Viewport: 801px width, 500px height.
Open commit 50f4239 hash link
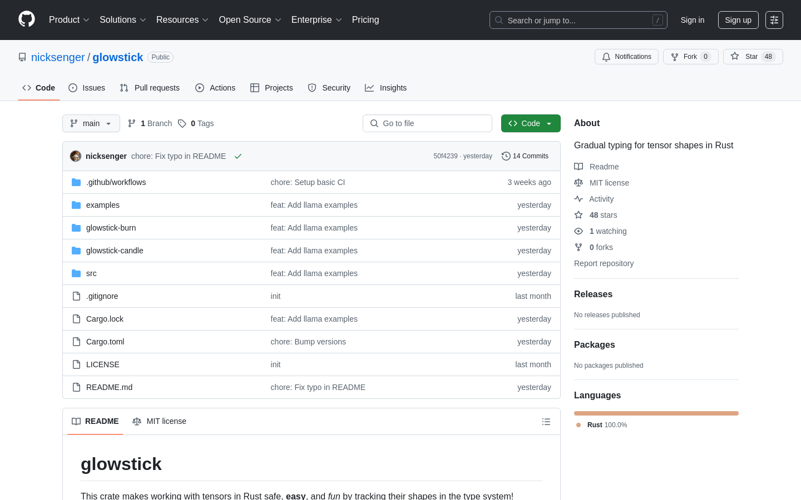(x=446, y=156)
